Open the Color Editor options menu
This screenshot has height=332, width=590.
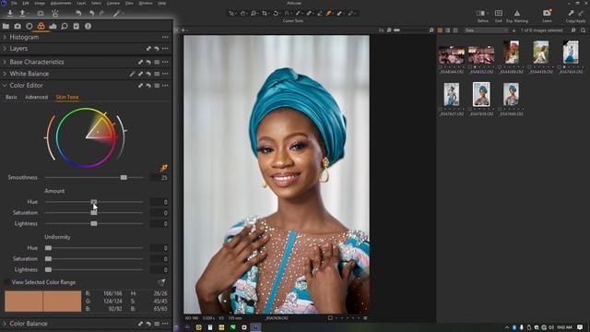tap(165, 86)
